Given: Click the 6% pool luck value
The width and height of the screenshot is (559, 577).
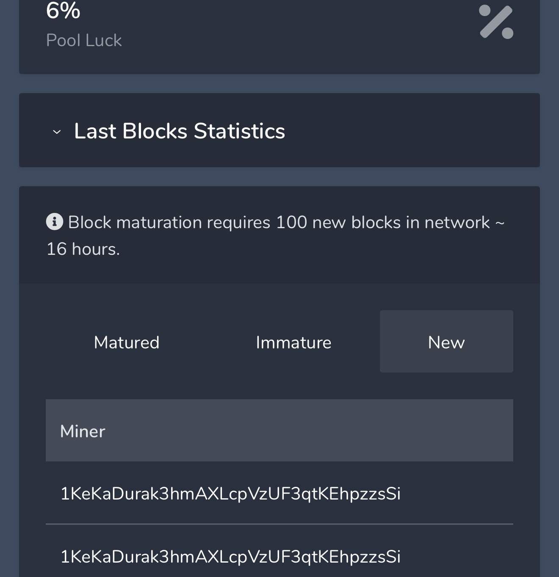Looking at the screenshot, I should 63,11.
